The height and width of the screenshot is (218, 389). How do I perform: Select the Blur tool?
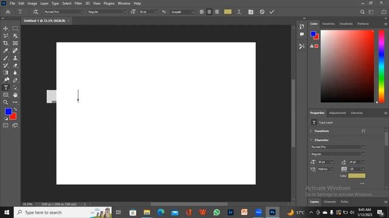(15, 73)
